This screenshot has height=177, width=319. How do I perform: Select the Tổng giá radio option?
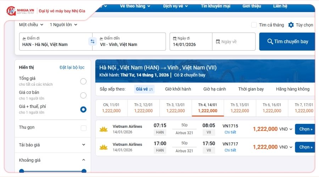[83, 81]
